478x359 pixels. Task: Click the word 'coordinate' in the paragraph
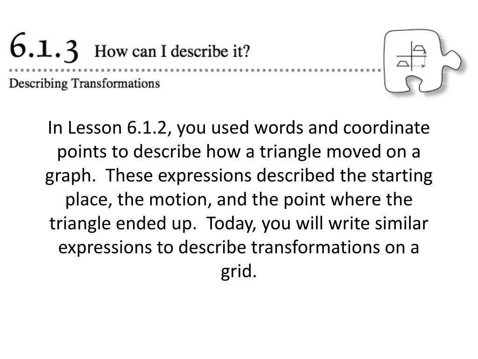(387, 128)
